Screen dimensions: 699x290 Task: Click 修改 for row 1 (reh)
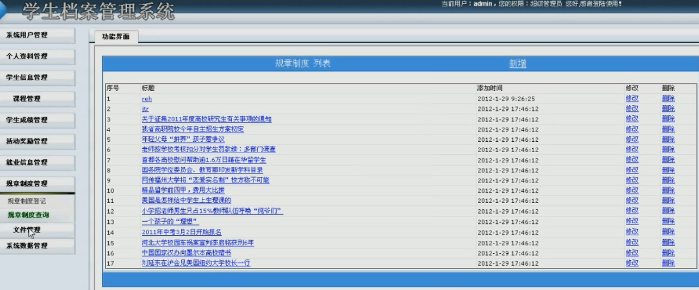[x=632, y=99]
